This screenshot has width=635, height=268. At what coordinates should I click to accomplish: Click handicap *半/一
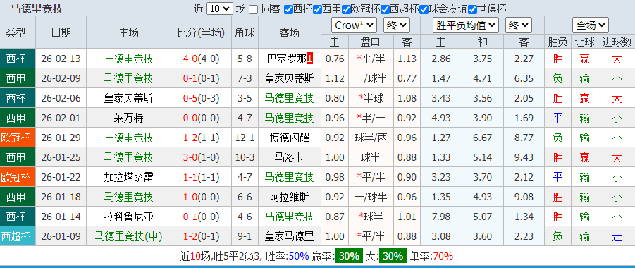coord(370,118)
